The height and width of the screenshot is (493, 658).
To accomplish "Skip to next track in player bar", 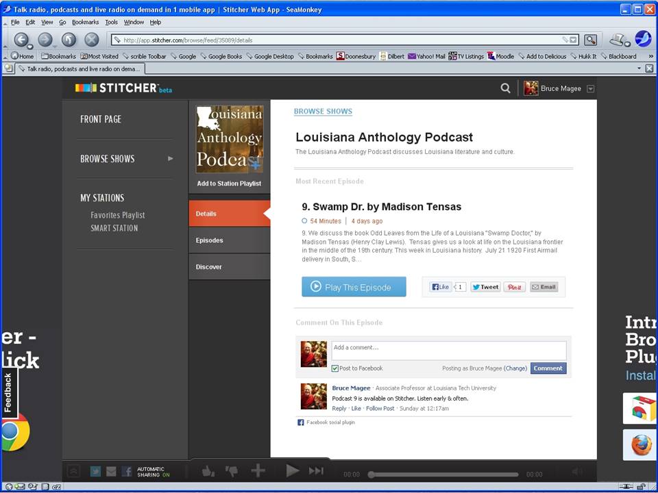I will 316,471.
